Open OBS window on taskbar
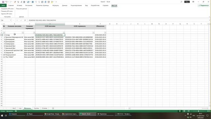 click(x=123, y=114)
